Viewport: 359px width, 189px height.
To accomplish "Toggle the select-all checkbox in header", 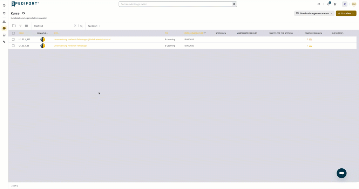I will [x=13, y=33].
